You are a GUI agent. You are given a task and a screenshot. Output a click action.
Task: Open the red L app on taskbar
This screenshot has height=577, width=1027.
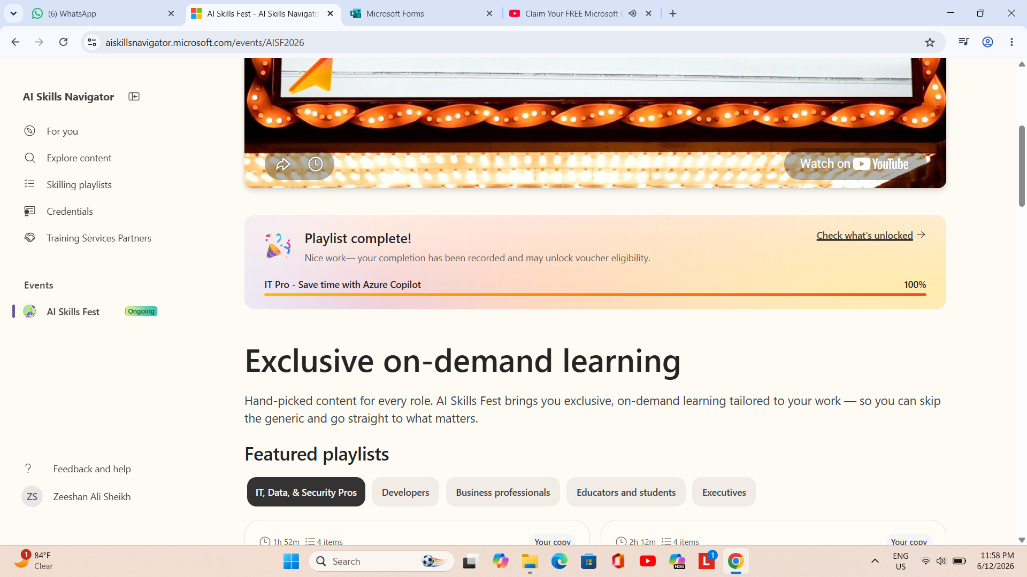coord(707,562)
